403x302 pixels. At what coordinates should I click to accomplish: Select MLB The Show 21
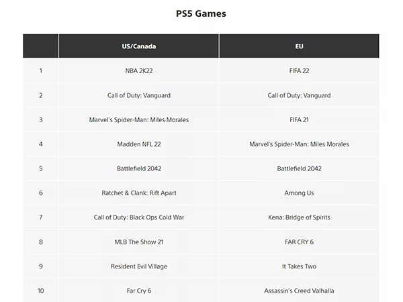click(x=139, y=242)
